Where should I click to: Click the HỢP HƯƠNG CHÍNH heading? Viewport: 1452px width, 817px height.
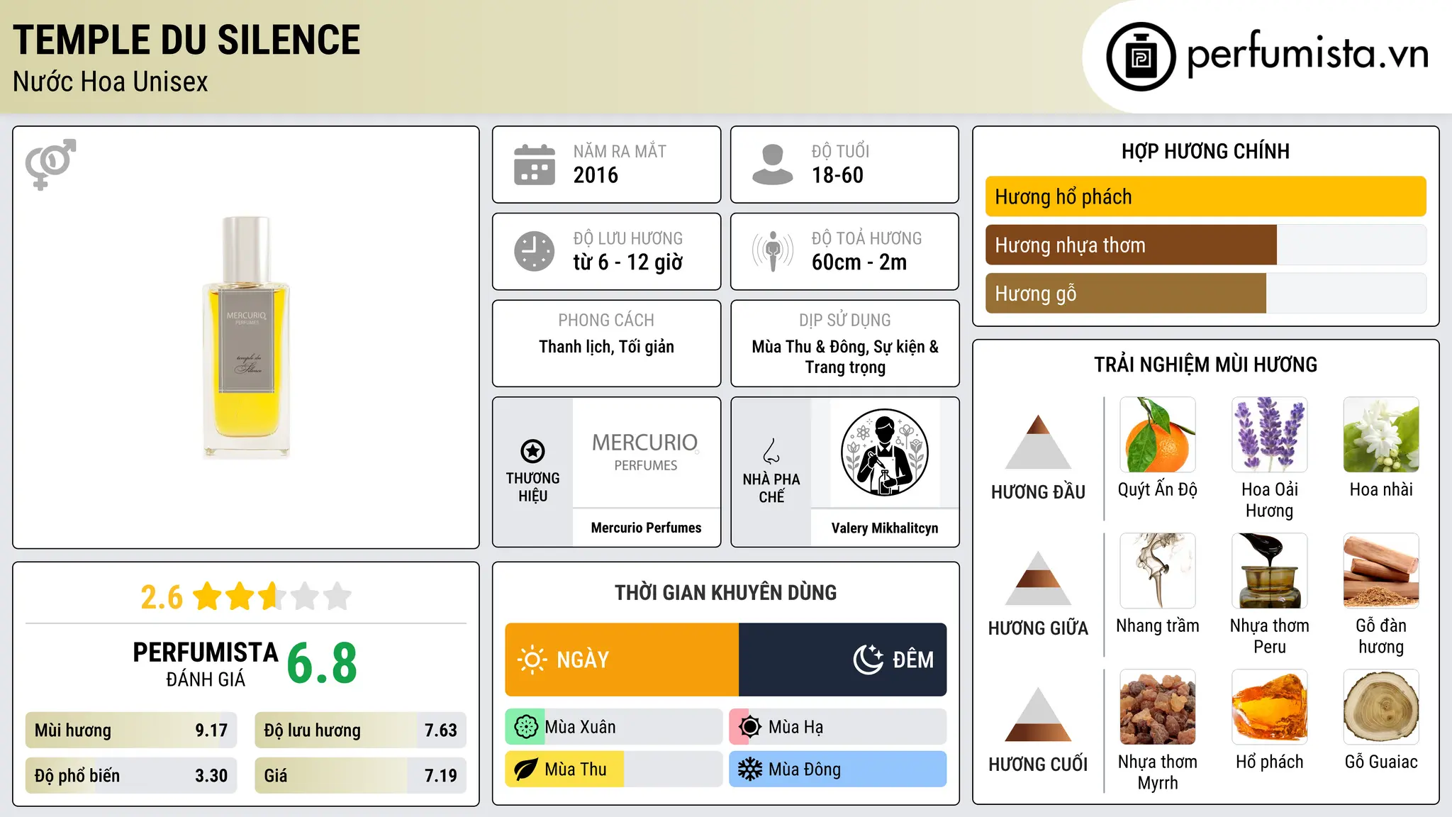[x=1205, y=151]
